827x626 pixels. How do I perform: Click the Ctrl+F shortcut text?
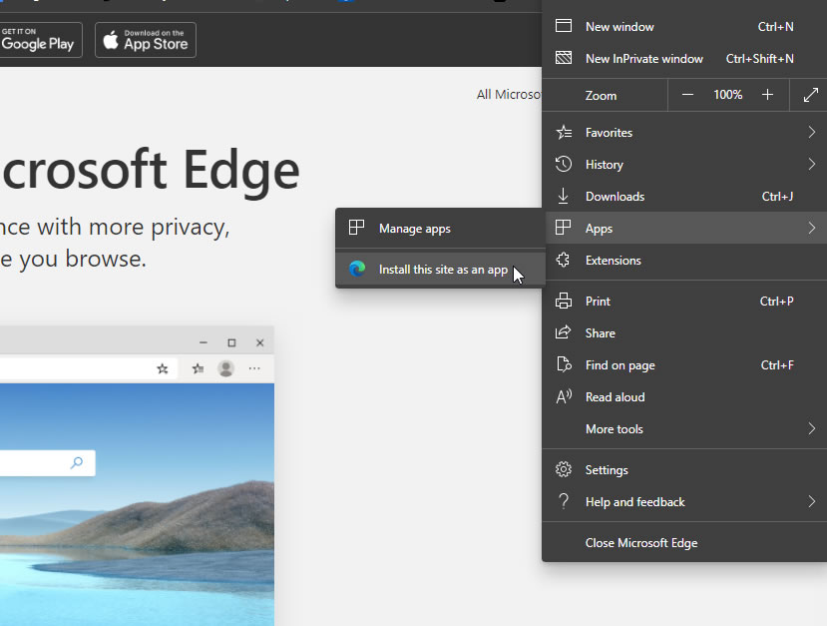777,365
